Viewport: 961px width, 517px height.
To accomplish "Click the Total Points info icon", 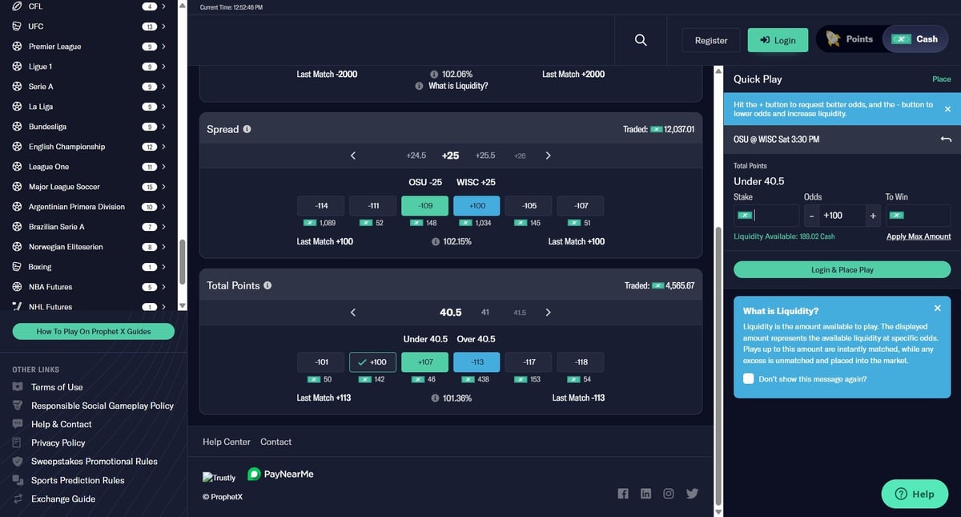I will pos(267,285).
